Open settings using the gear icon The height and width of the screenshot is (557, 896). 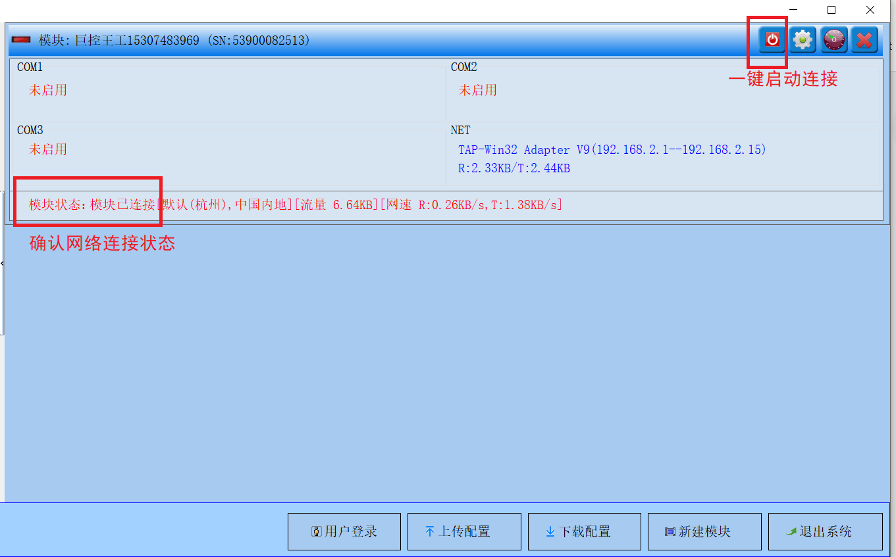tap(802, 39)
